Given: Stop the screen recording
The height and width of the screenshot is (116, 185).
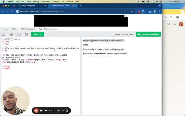Looking at the screenshot, I should click(36, 111).
